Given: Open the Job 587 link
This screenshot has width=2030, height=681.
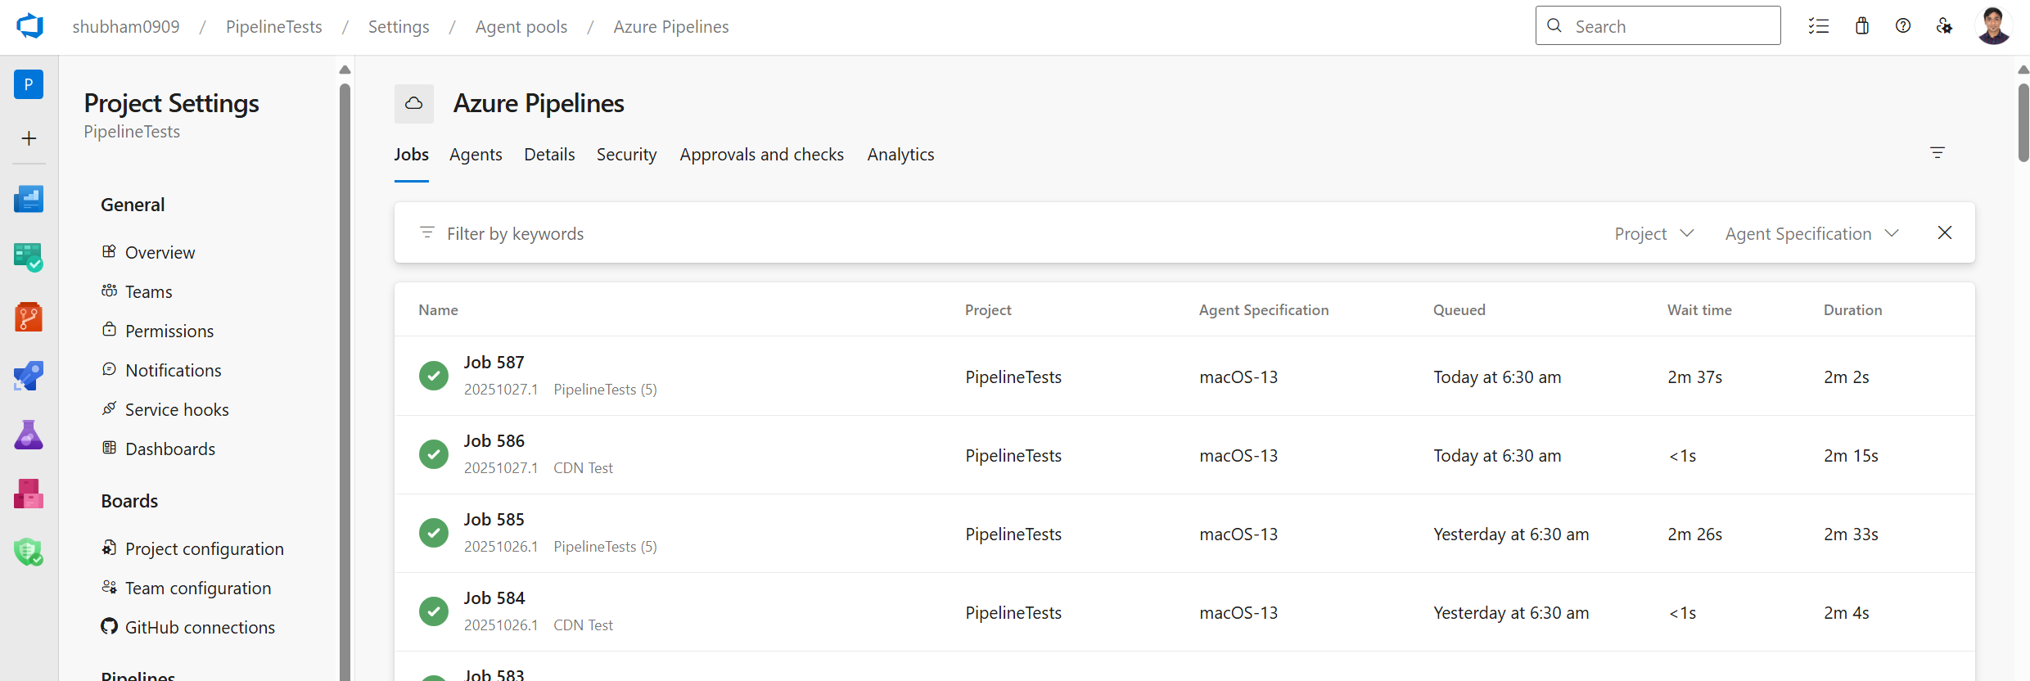Looking at the screenshot, I should [494, 363].
